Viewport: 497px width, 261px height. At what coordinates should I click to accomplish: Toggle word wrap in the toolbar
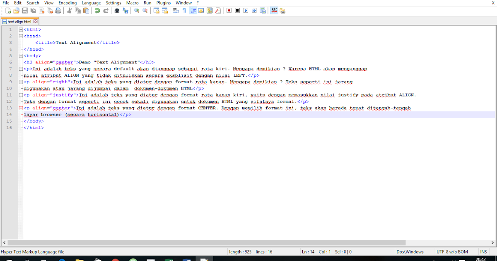176,10
